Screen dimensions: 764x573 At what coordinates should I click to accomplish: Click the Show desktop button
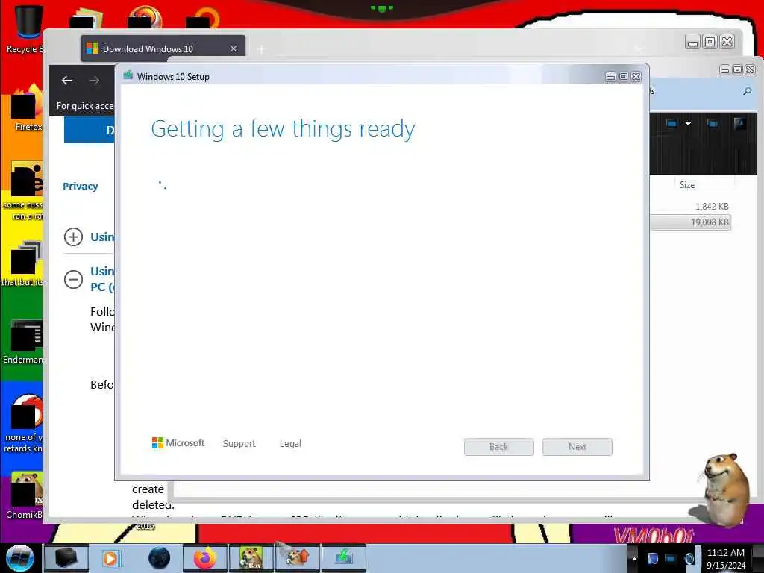point(758,558)
